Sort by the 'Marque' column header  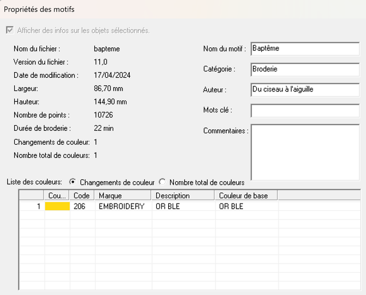123,196
